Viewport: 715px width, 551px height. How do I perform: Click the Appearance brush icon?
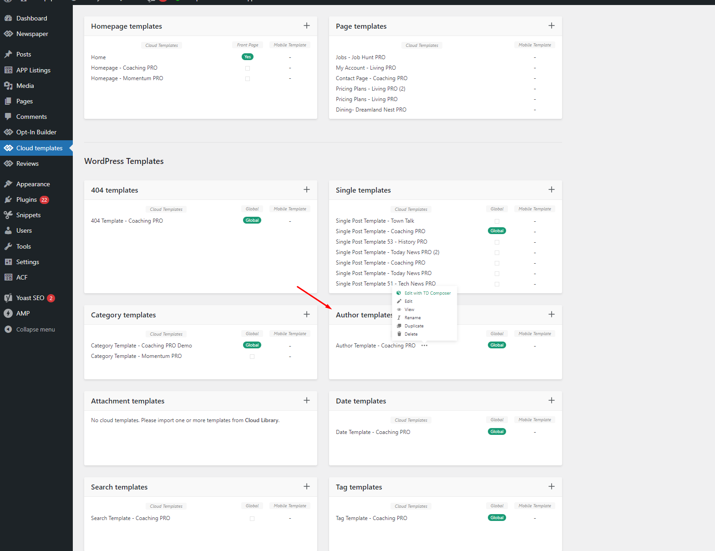[8, 184]
